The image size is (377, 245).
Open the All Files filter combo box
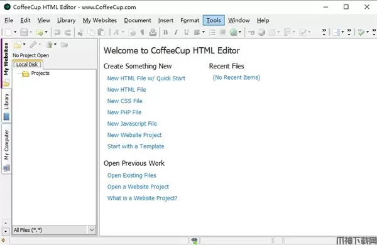click(54, 230)
